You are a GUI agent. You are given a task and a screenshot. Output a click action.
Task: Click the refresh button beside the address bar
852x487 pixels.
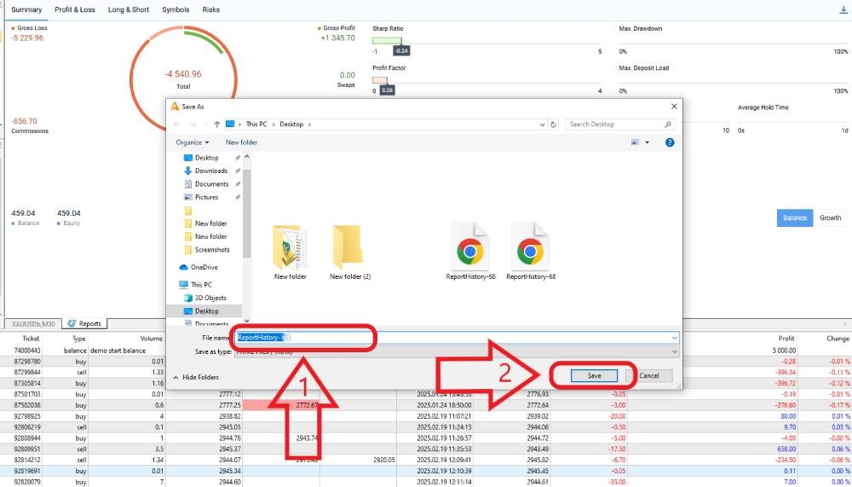pos(554,125)
